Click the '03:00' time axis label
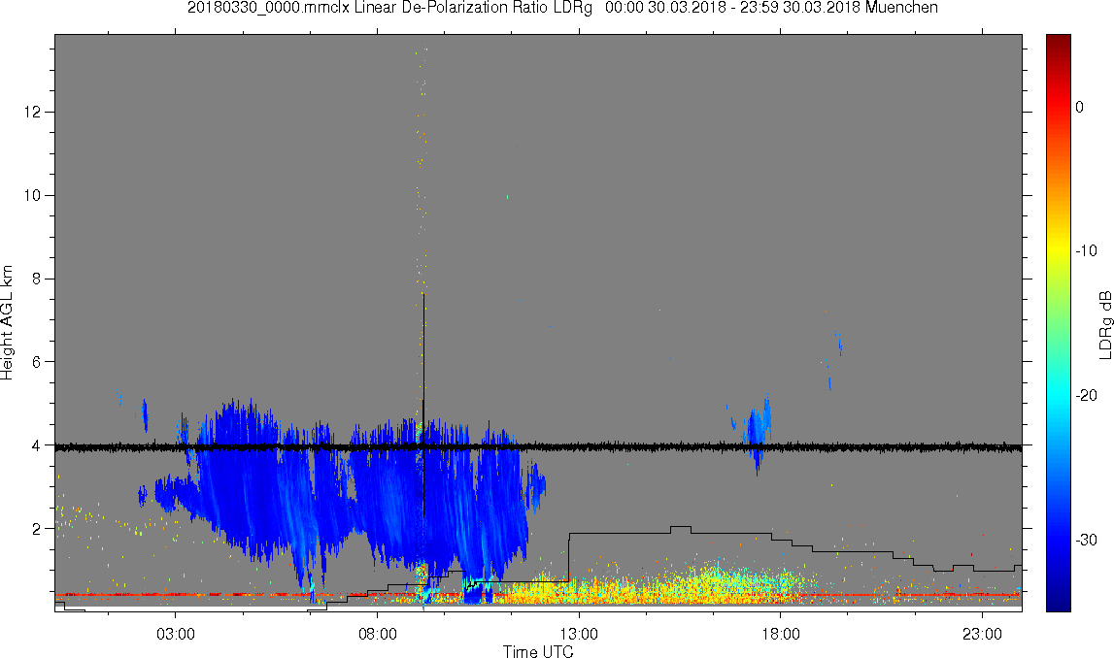1114x658 pixels. [x=176, y=634]
